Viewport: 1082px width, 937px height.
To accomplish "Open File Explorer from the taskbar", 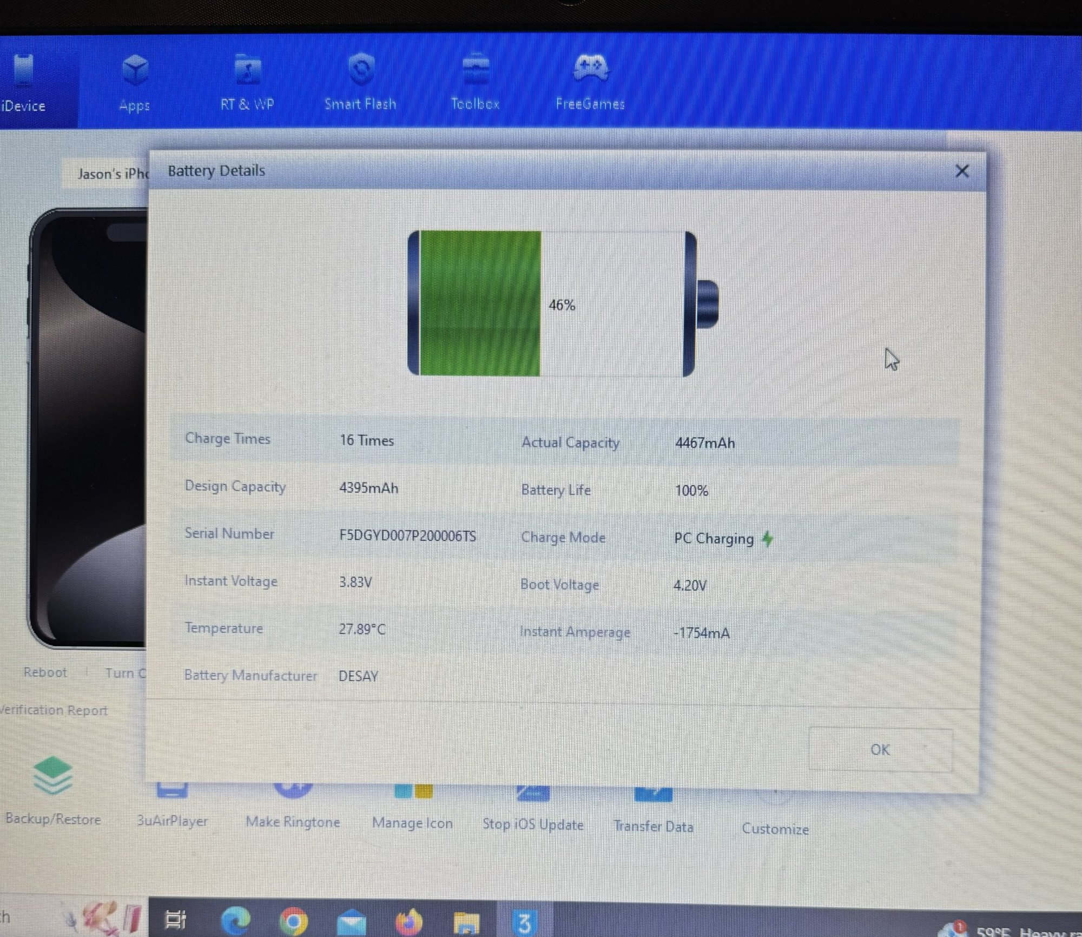I will [466, 922].
